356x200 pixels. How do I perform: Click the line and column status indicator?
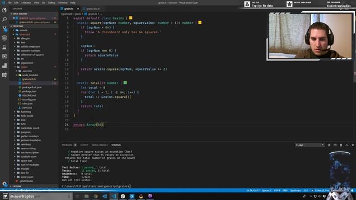tap(253, 191)
